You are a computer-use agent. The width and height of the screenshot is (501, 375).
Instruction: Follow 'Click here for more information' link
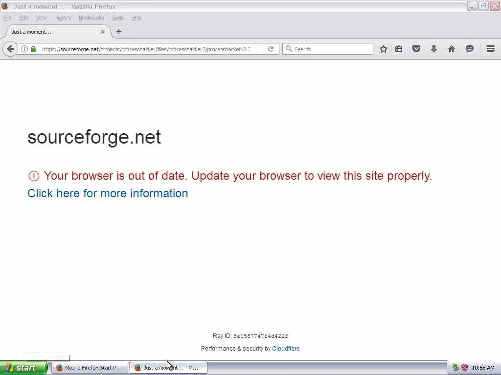pyautogui.click(x=108, y=193)
